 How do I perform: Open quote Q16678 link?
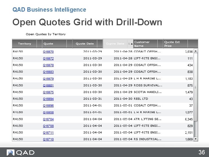click(48, 65)
